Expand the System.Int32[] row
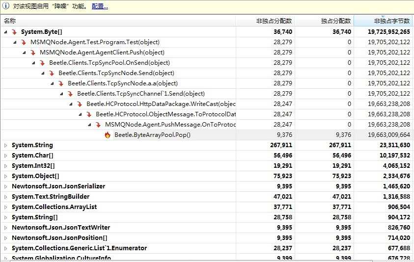414x262 pixels. coord(5,166)
